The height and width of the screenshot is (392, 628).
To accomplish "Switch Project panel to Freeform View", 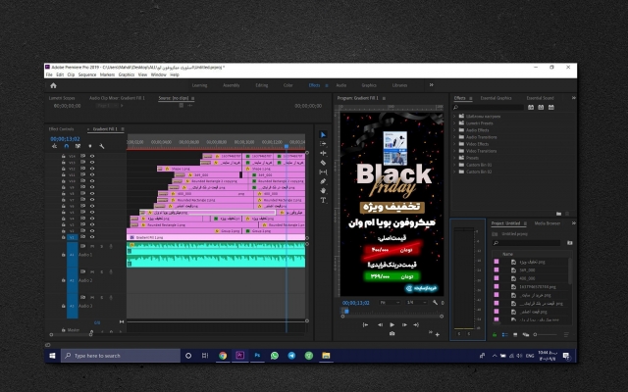I will tap(526, 335).
